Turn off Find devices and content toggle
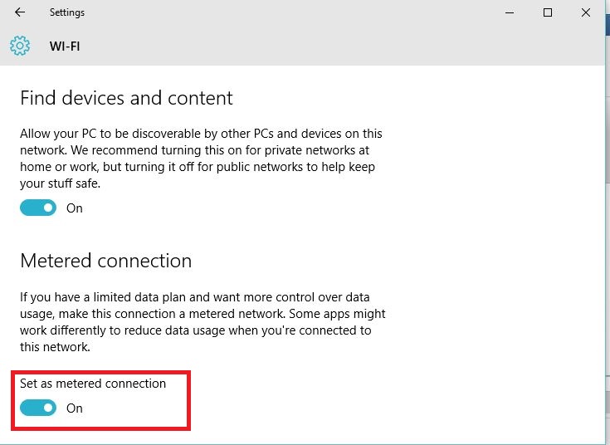 pos(38,208)
